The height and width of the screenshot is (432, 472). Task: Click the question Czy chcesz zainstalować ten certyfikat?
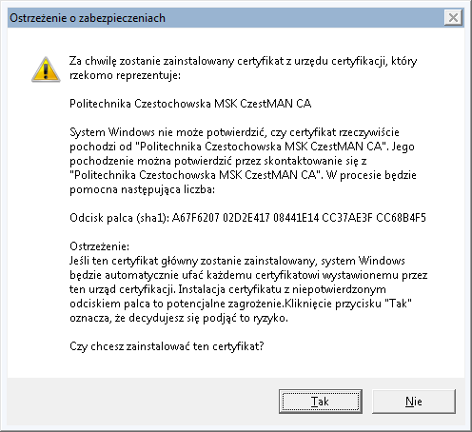(167, 346)
